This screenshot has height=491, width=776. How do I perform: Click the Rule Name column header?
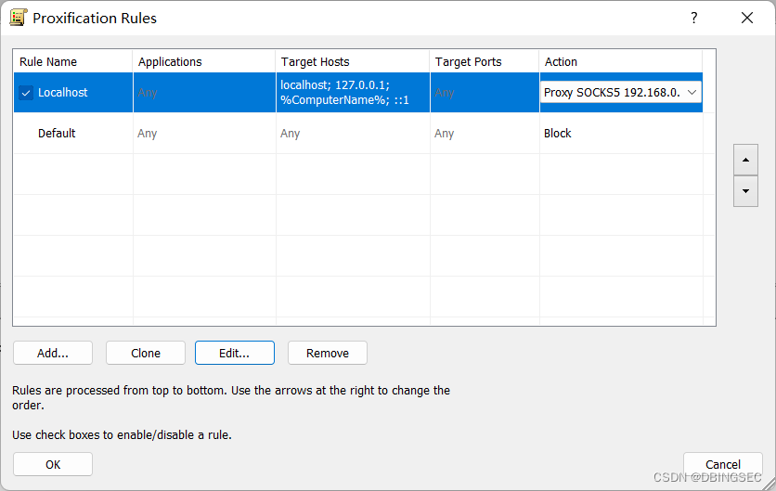point(72,62)
